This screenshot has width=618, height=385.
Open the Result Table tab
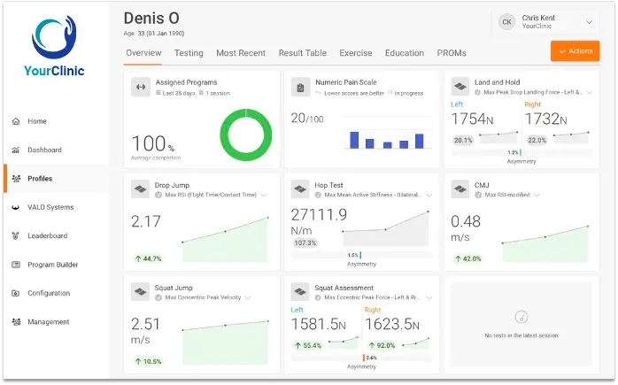point(302,53)
